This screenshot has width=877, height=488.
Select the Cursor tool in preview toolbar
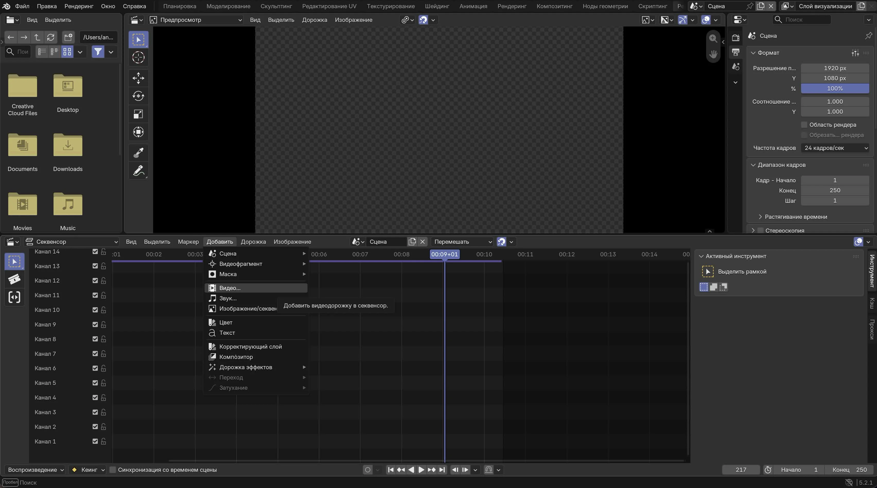click(138, 58)
